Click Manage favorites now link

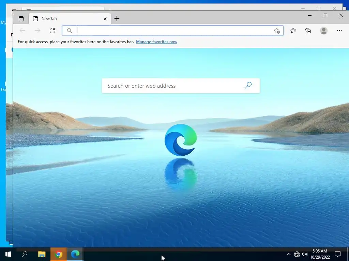pyautogui.click(x=156, y=42)
